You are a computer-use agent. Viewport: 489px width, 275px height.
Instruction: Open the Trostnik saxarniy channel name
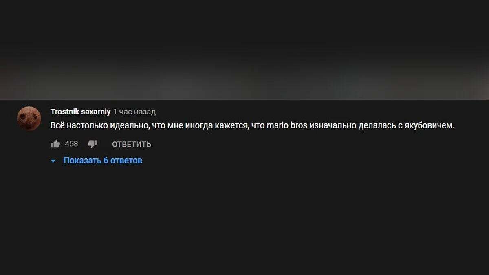click(80, 112)
